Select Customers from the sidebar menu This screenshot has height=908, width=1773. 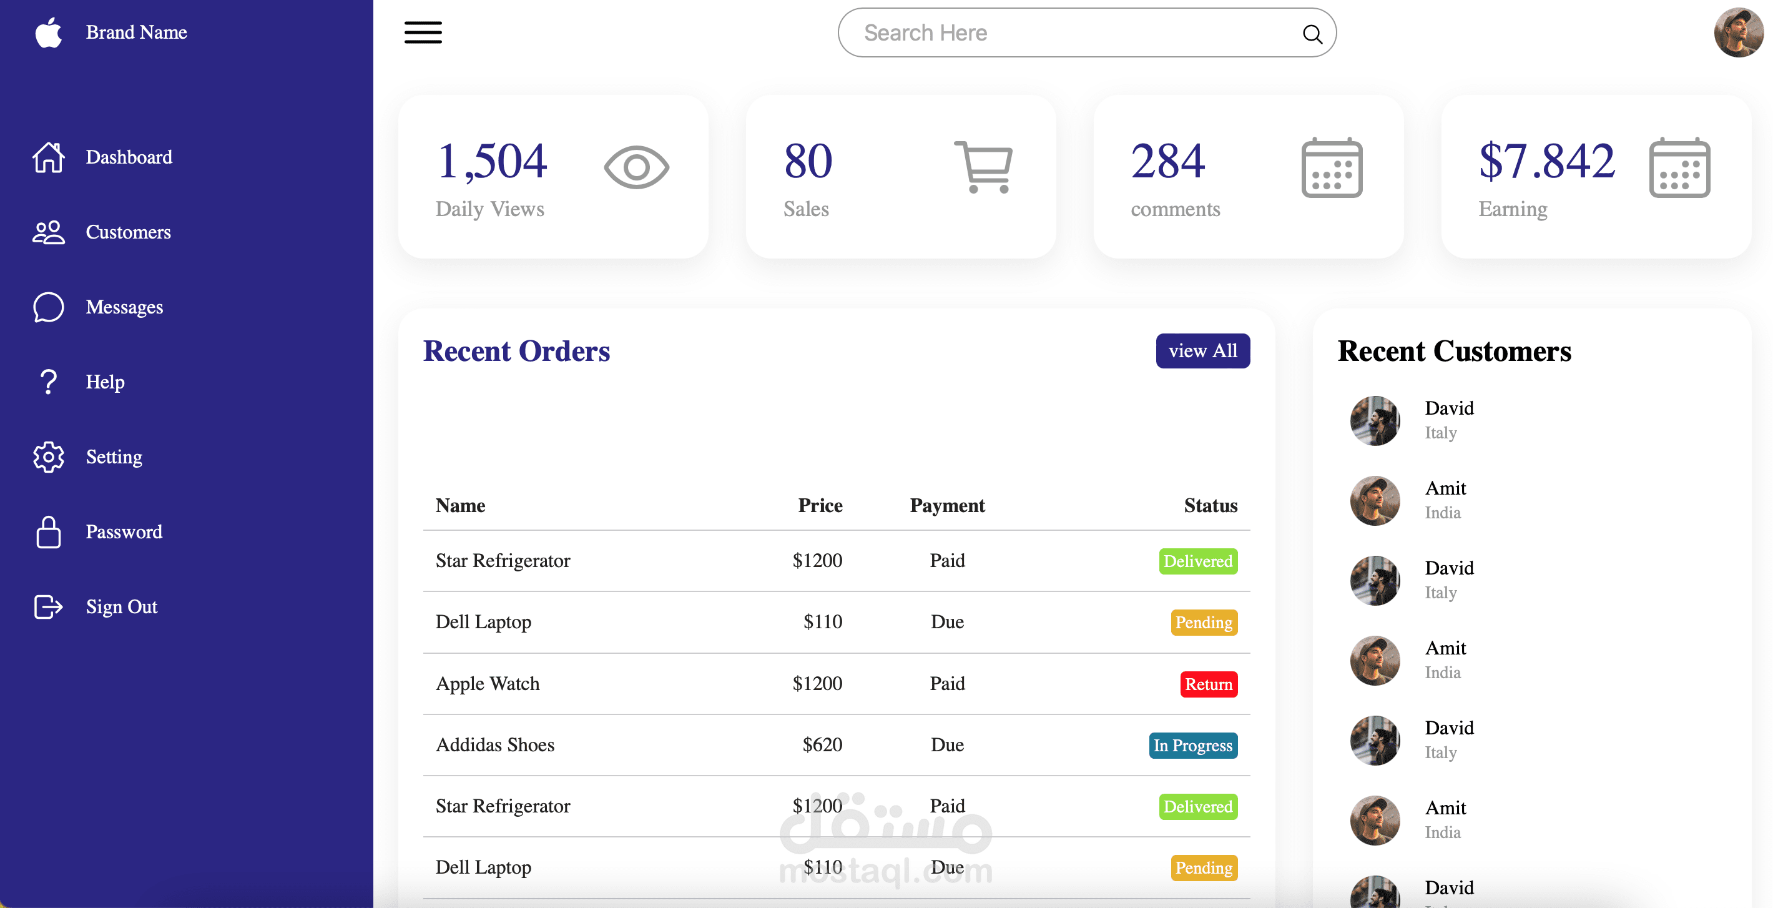pyautogui.click(x=128, y=233)
